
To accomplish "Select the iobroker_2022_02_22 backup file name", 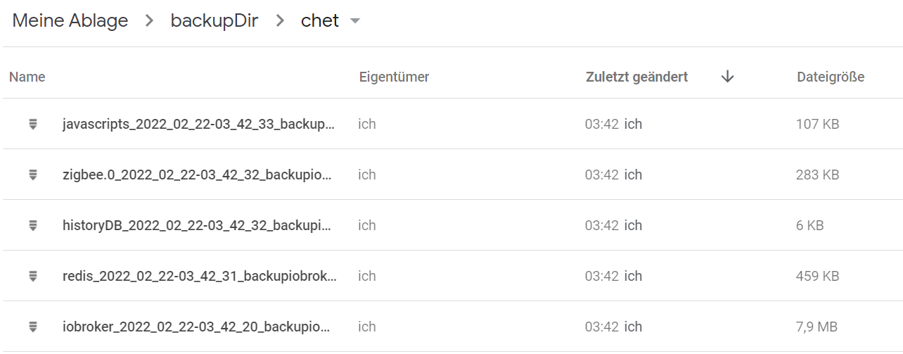I will tap(196, 327).
